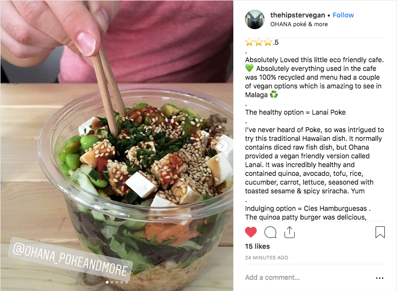397x291 pixels.
Task: Click the share arrow icon
Action: point(289,232)
